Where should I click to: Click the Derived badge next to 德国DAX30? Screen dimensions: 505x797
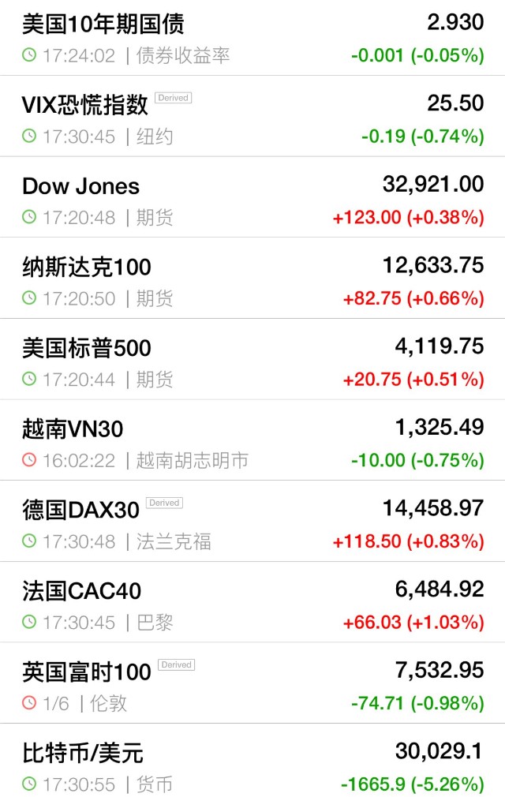click(164, 503)
